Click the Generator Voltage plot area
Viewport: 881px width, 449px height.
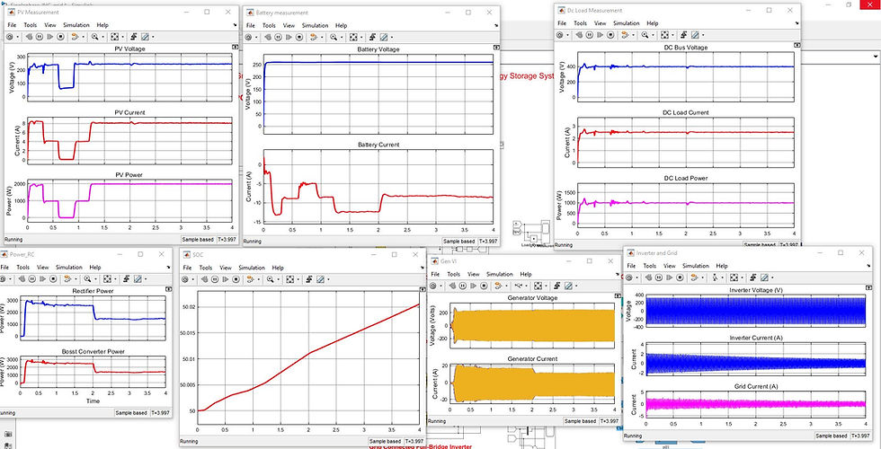(x=533, y=325)
